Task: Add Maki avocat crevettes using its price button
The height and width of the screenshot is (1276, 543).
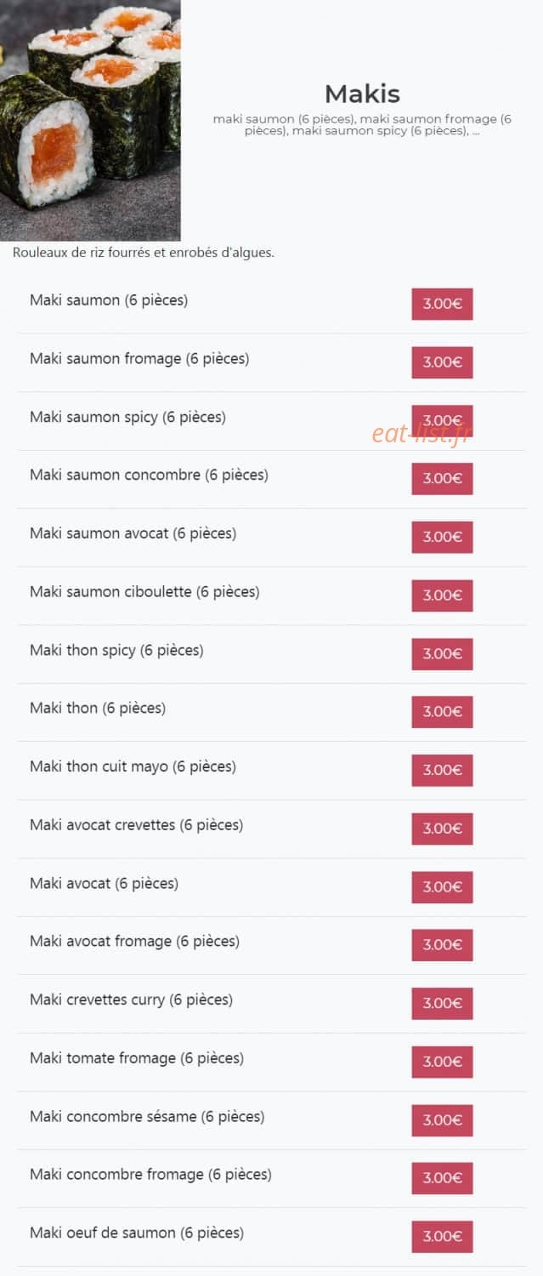Action: point(442,829)
